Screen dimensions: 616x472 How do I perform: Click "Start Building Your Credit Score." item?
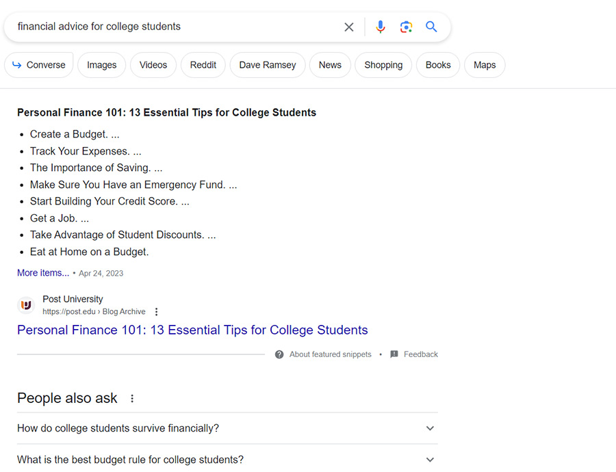pos(110,201)
